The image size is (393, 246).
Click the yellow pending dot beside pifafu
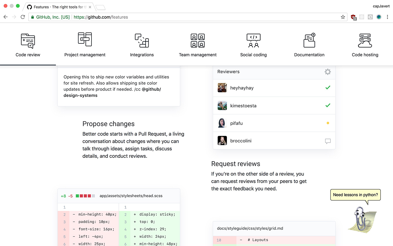click(328, 123)
